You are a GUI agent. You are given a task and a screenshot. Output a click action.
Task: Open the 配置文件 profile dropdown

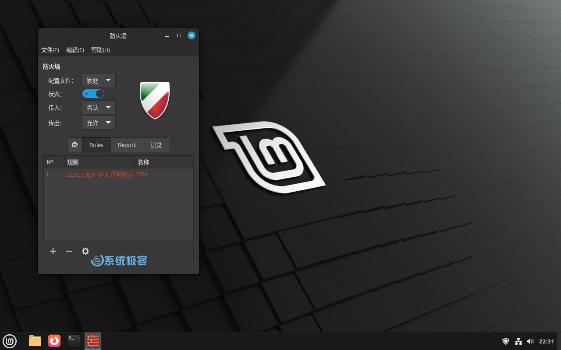99,80
